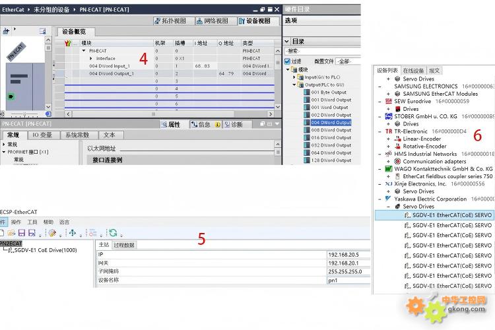Click the greyed-out device list icon in toolbar
Image resolution: width=495 pixels, height=330 pixels.
92,233
